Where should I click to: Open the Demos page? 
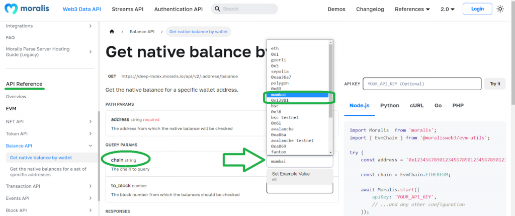click(x=336, y=9)
